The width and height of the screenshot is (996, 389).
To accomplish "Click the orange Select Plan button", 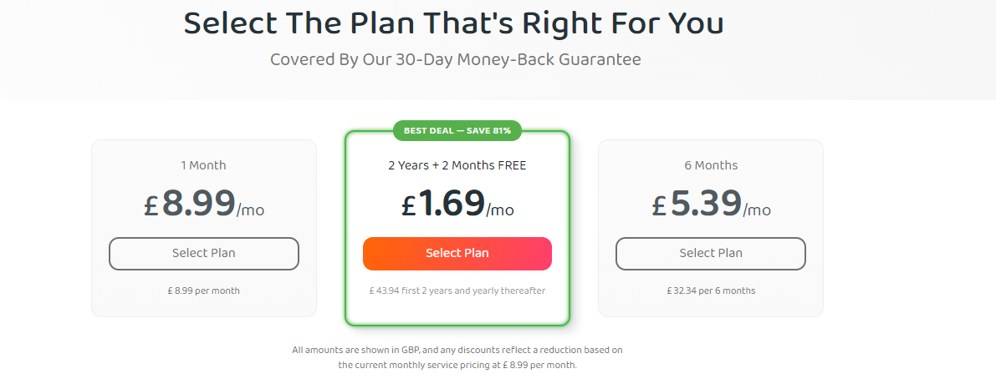I will click(457, 254).
